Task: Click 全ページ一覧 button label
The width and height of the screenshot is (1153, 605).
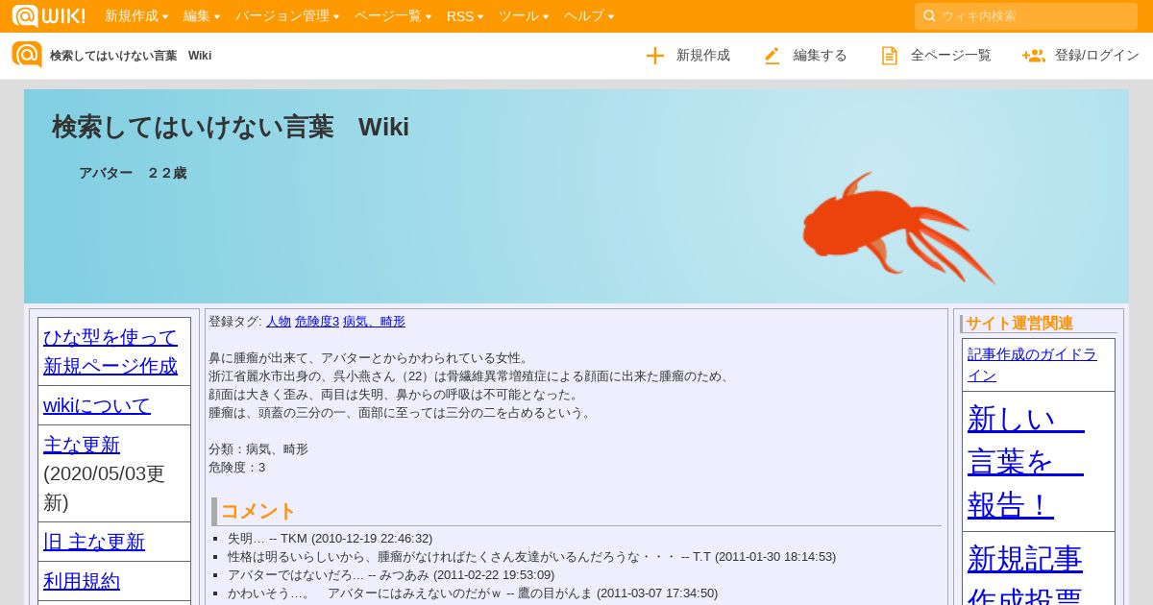Action: point(951,56)
